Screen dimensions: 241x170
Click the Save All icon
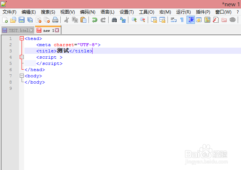tap(30, 20)
